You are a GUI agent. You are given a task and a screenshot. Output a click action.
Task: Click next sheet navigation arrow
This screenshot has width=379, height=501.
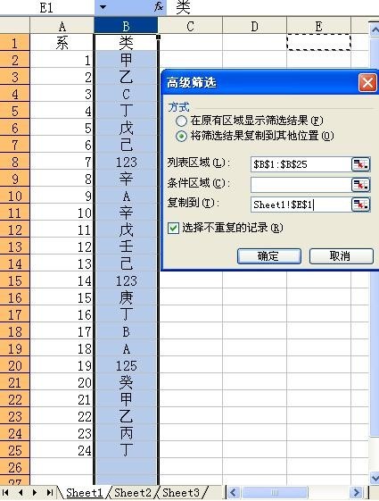(35, 492)
